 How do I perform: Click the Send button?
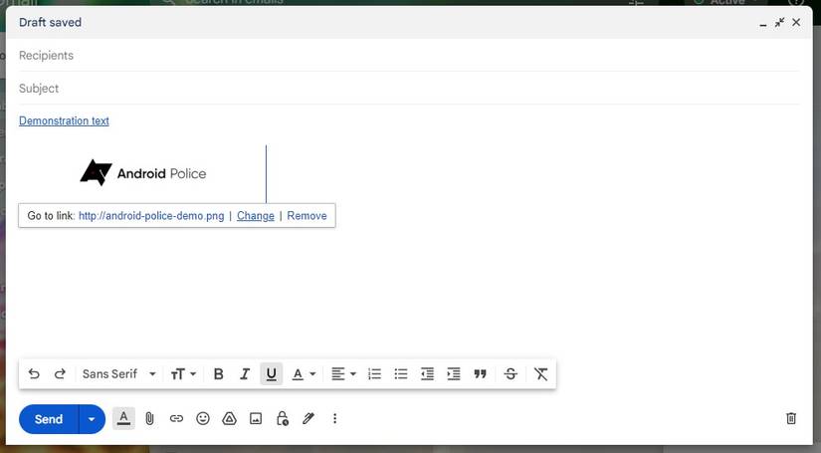[x=49, y=419]
